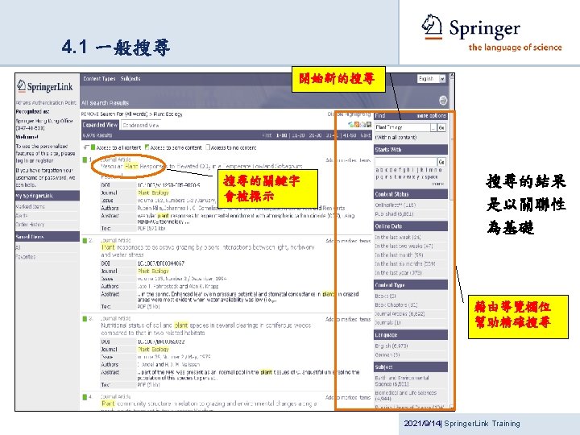Click the green access marker of result 2
Viewport: 580px width, 435px height.
tap(85, 241)
